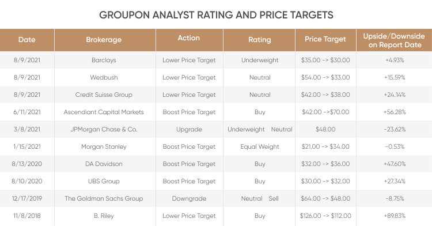The width and height of the screenshot is (432, 226).
Task: Click the Barclays brokerage cell
Action: [104, 60]
